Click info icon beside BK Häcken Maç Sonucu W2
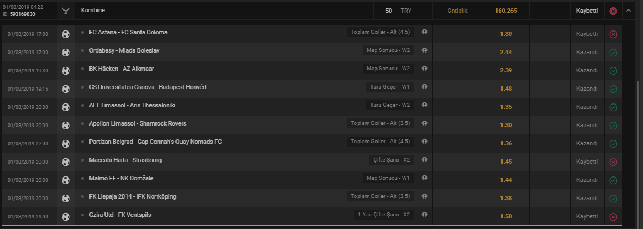Viewport: 643px width, 229px height. tap(424, 69)
